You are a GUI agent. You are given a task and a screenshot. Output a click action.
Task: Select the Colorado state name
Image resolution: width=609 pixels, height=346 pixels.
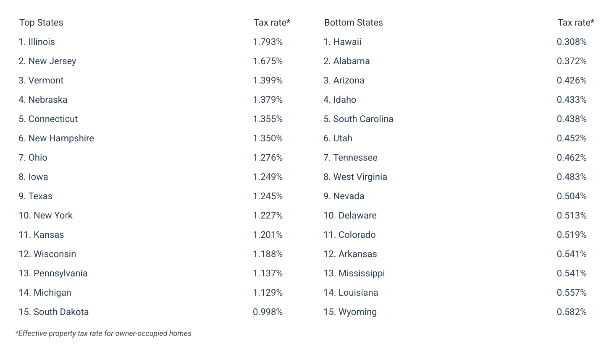coord(349,235)
